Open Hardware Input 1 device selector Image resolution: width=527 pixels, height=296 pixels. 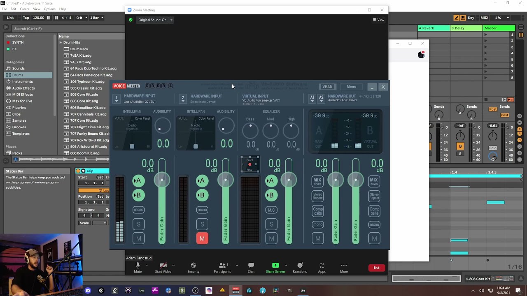pos(117,99)
